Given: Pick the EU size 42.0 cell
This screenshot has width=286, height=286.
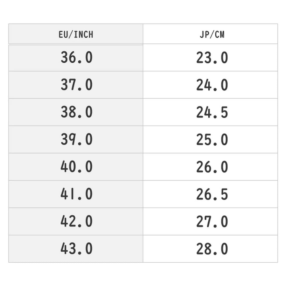Looking at the screenshot, I should click(x=76, y=222).
